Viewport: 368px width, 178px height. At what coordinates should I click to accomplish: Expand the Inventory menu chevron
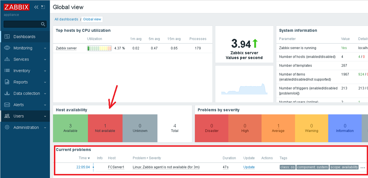(x=45, y=71)
